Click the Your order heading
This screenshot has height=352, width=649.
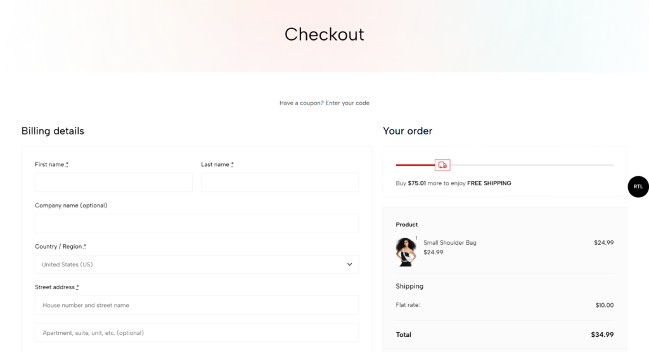pos(408,131)
